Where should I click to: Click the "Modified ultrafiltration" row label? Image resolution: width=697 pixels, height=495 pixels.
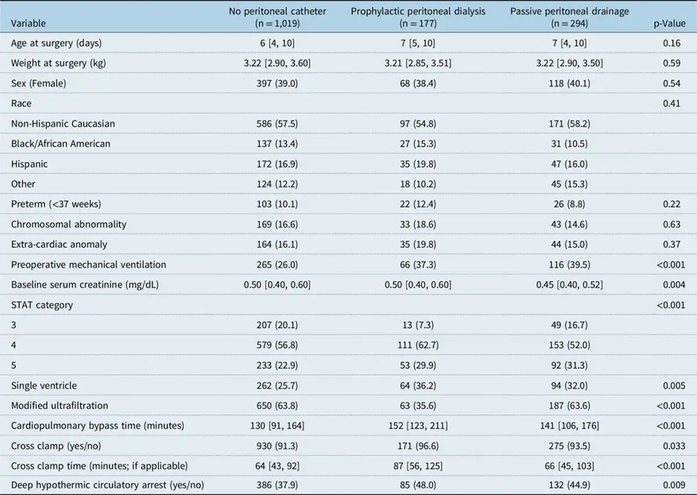[x=59, y=406]
